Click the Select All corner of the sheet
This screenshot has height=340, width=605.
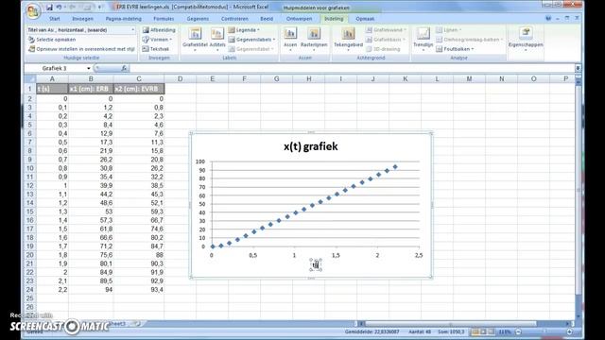(30, 79)
